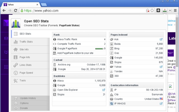Open Google cached date Sep 20, 2014
Viewport: 179px width, 112px height.
pyautogui.click(x=93, y=69)
